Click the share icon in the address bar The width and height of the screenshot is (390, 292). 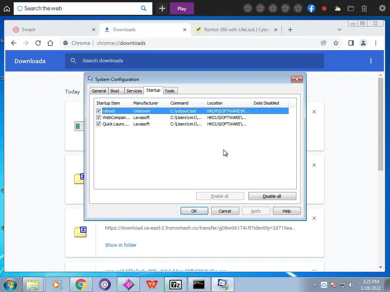tap(324, 43)
